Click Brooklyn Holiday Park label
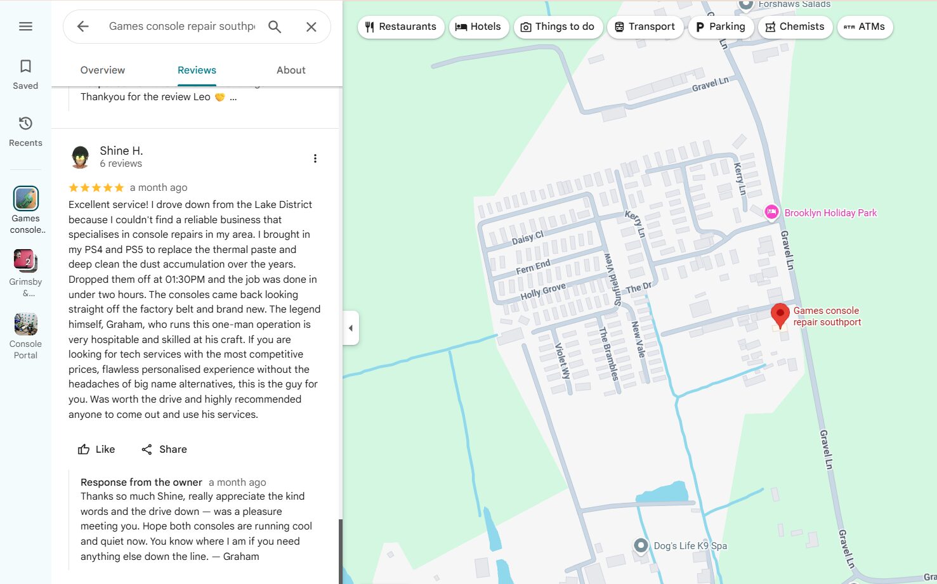937x584 pixels. [830, 213]
